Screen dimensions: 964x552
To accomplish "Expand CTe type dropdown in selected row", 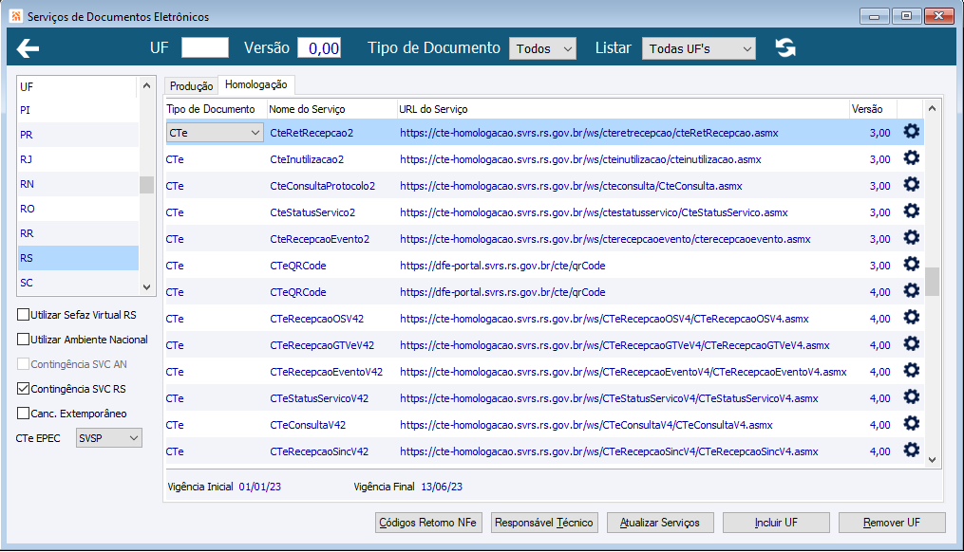I will point(215,133).
